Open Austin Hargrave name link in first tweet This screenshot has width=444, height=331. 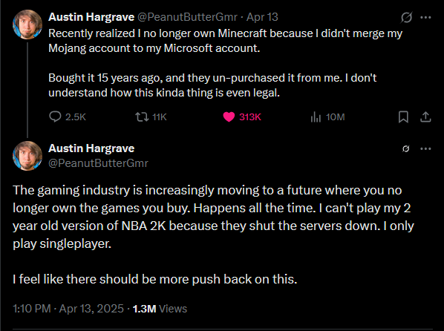tap(91, 17)
